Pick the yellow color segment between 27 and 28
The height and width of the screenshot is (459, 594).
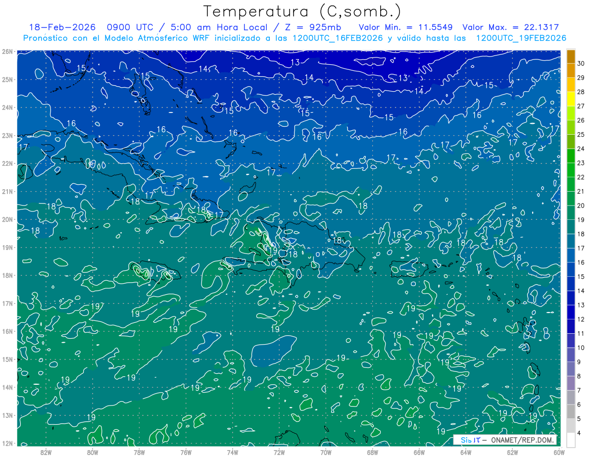click(571, 99)
